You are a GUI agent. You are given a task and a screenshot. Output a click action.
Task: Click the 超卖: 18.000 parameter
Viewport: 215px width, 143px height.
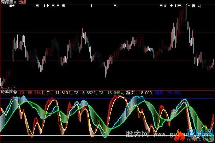click(139, 93)
